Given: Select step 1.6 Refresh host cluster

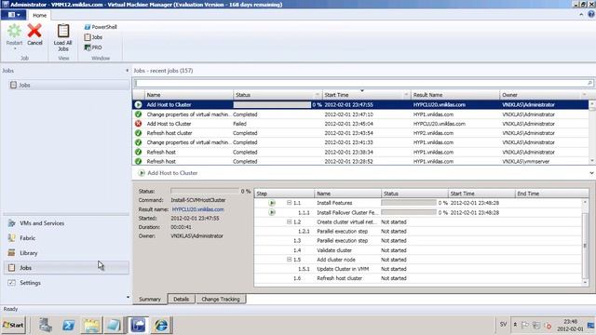Looking at the screenshot, I should tap(418, 278).
